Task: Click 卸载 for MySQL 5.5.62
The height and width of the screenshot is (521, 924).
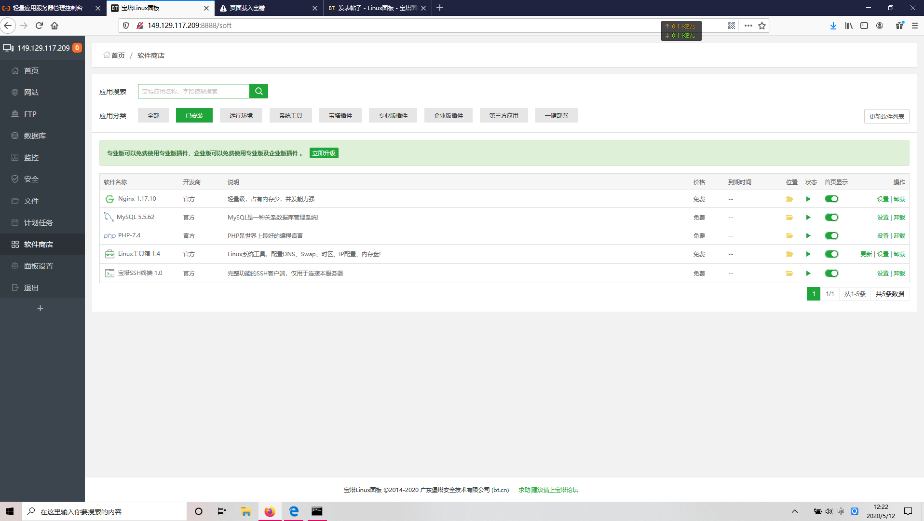Action: (x=899, y=217)
